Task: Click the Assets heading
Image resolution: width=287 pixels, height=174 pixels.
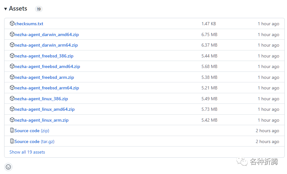Action: coord(18,9)
